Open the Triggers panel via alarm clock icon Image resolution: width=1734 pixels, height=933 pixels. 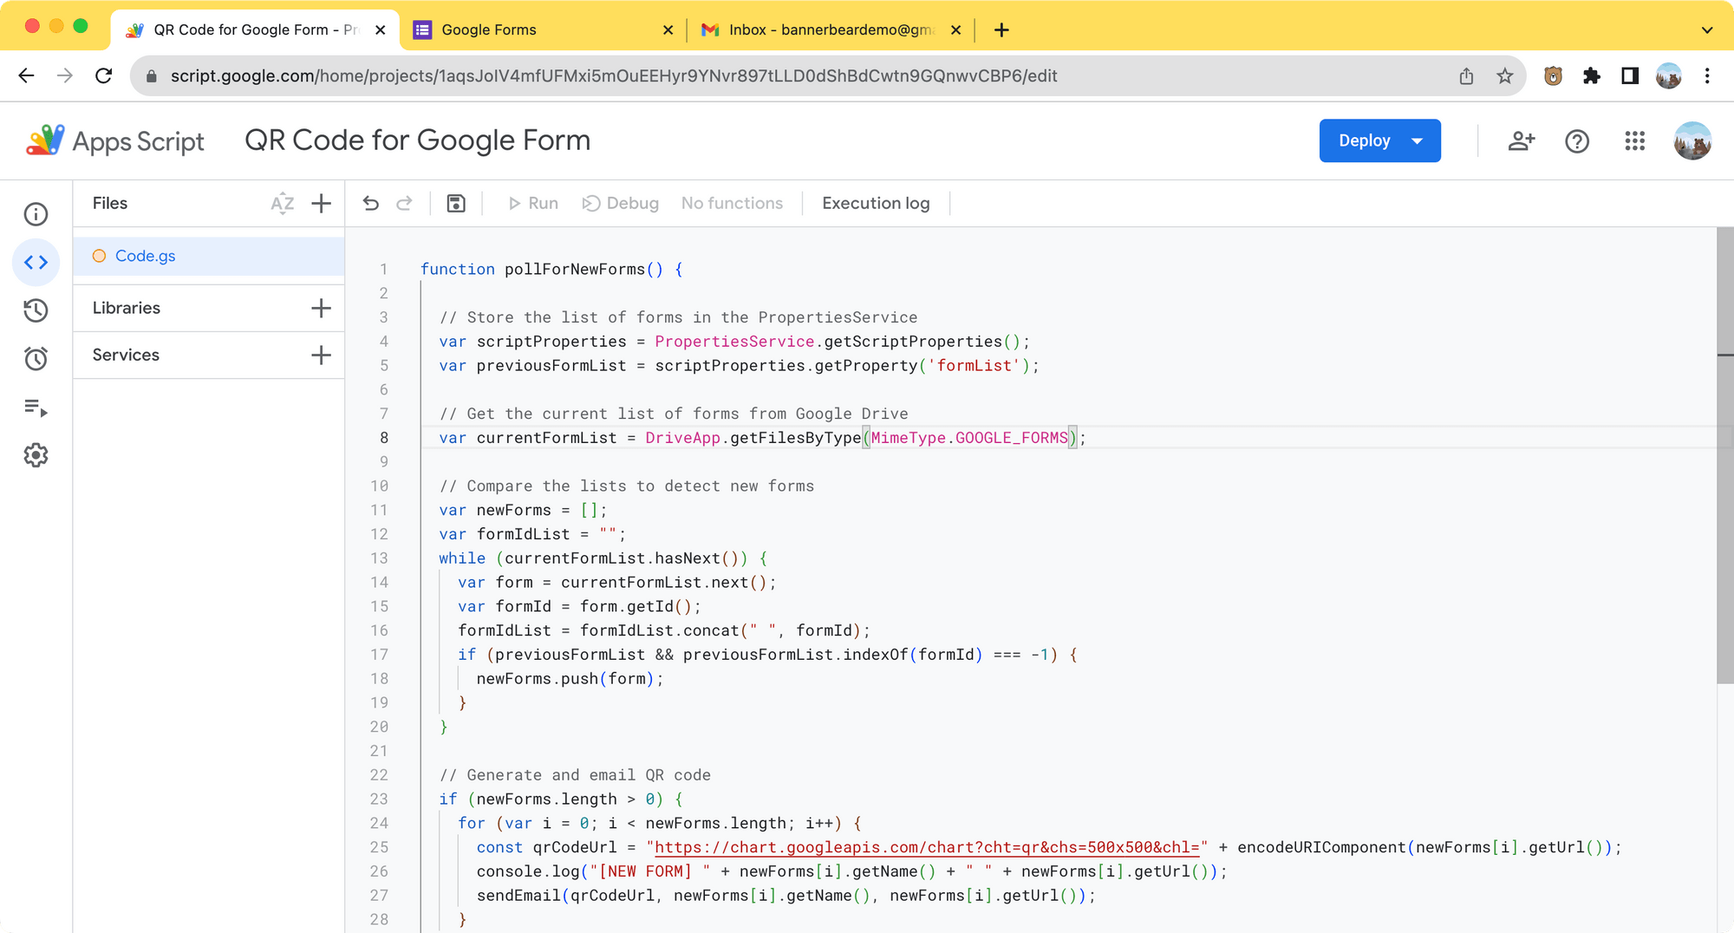36,358
